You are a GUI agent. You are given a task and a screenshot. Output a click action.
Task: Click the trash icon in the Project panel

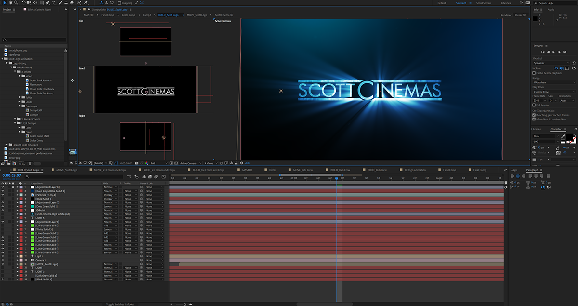(x=30, y=164)
